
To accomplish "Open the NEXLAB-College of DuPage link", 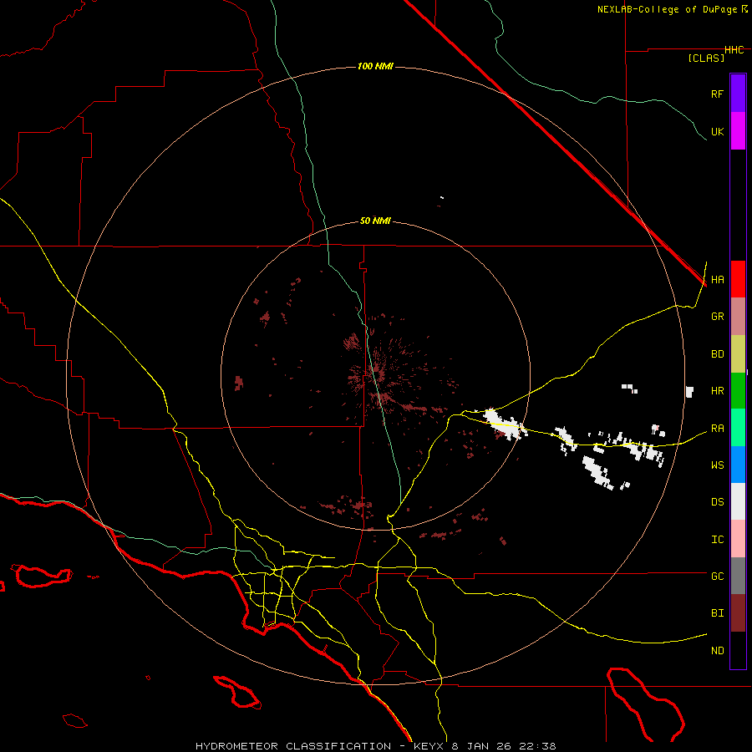I will coord(668,9).
